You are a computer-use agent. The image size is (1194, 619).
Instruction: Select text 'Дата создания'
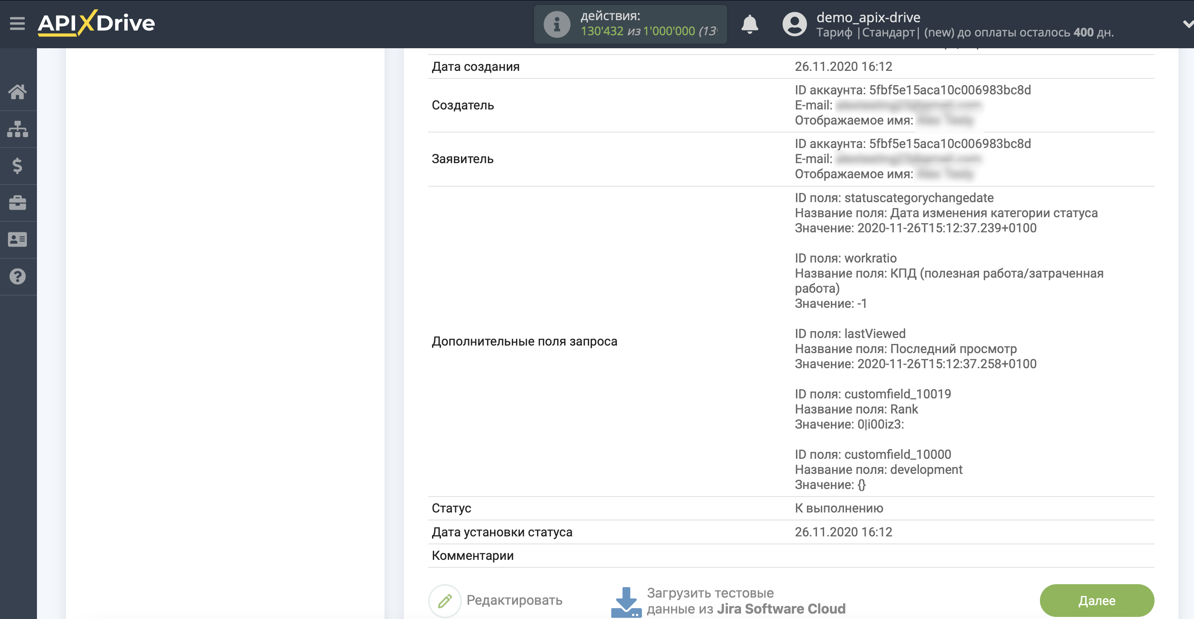[x=476, y=67]
